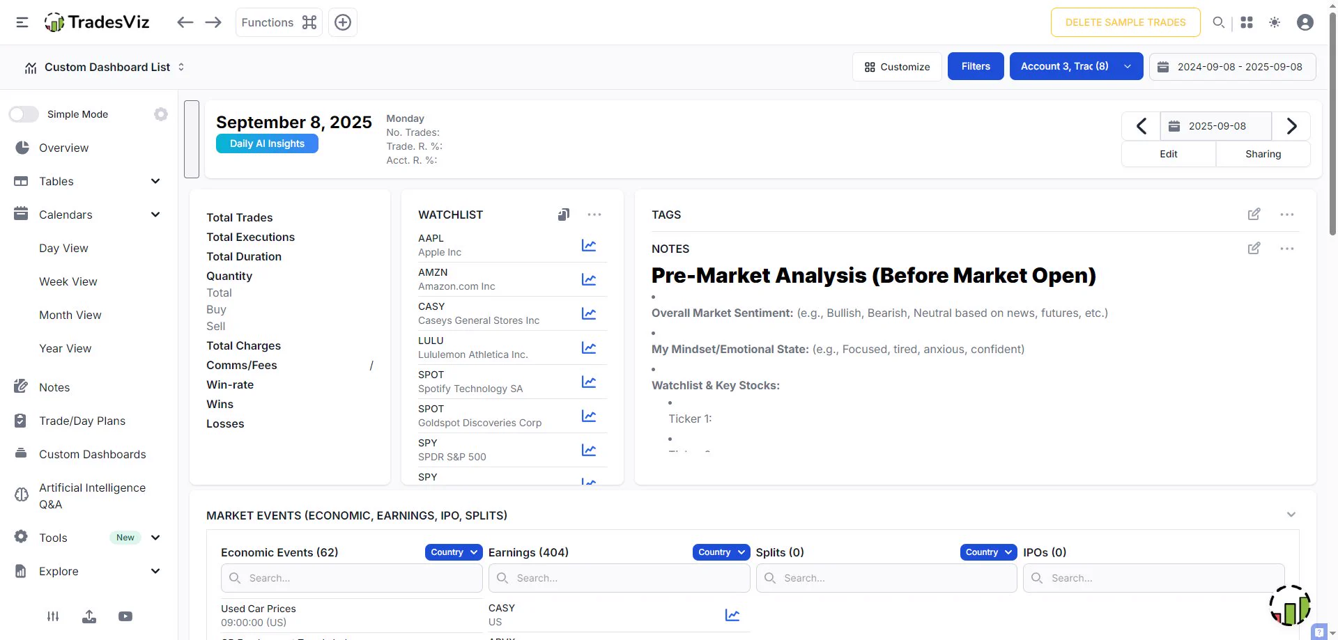Open the import trades upload icon

[x=89, y=616]
